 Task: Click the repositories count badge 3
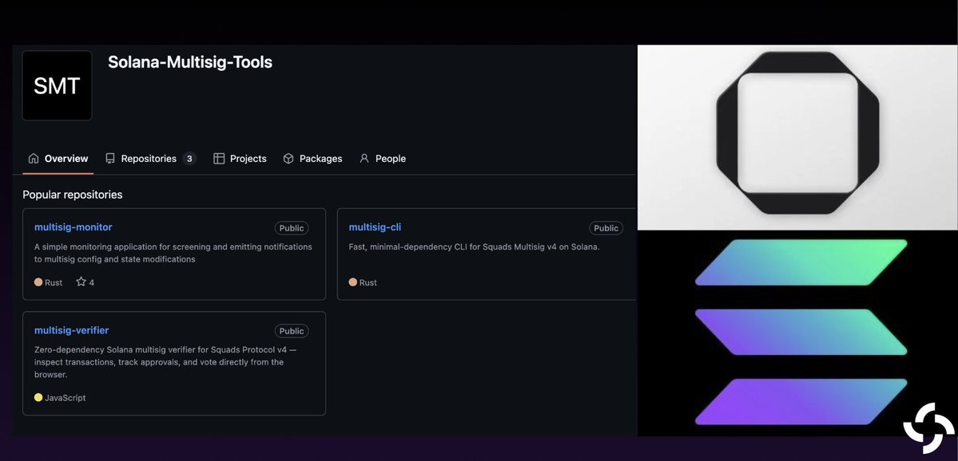pyautogui.click(x=189, y=159)
